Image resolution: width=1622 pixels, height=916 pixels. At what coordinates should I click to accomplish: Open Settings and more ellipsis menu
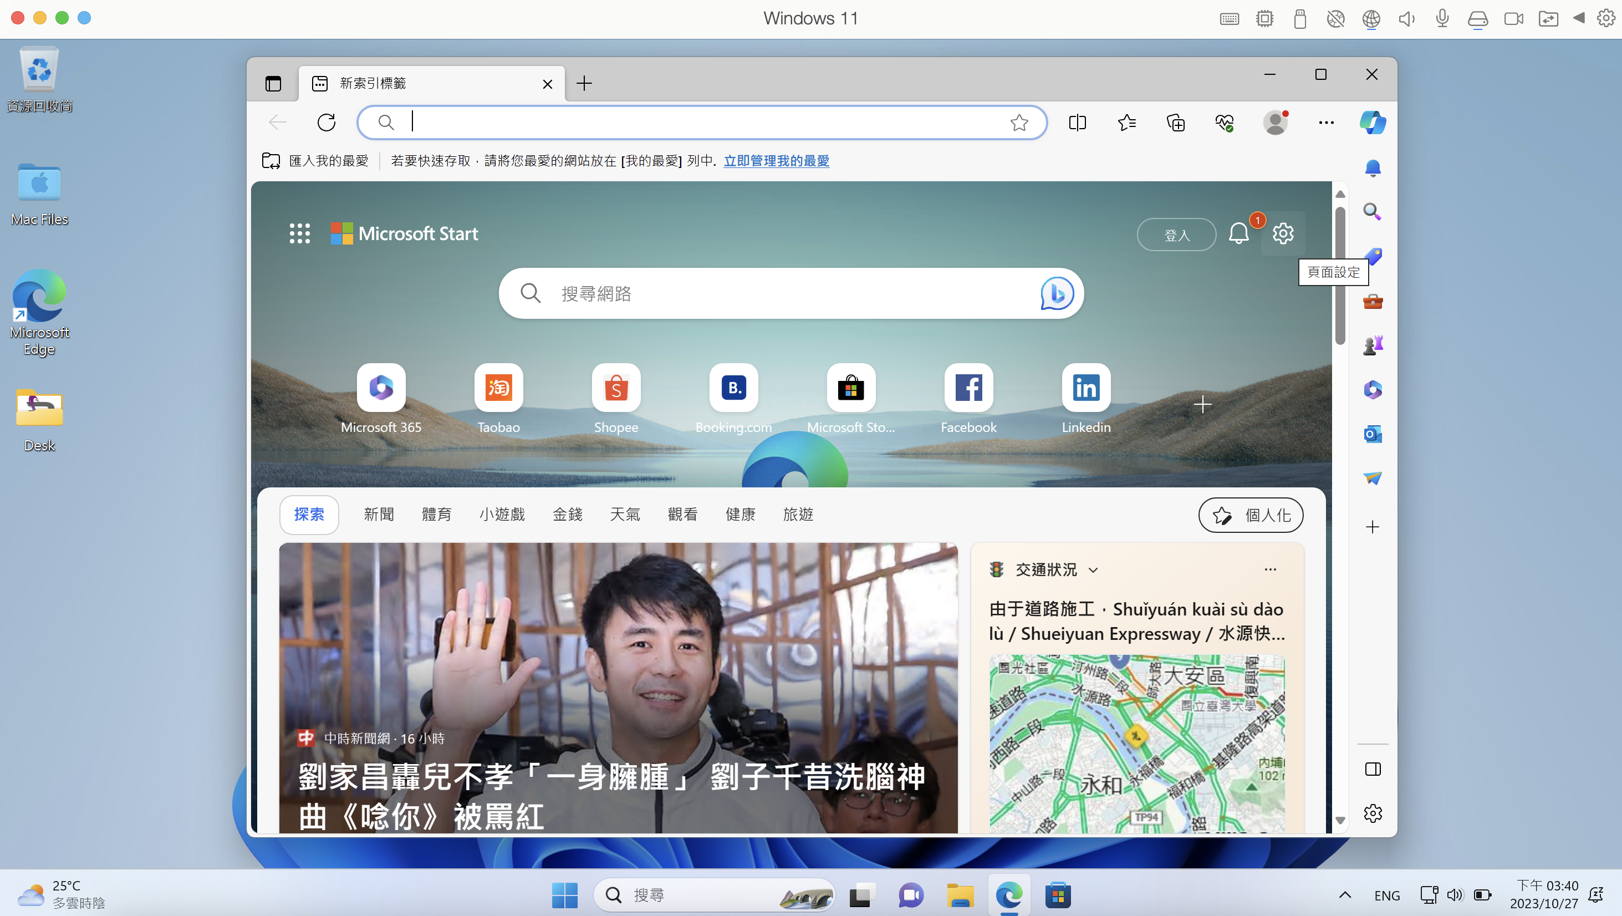click(1326, 122)
